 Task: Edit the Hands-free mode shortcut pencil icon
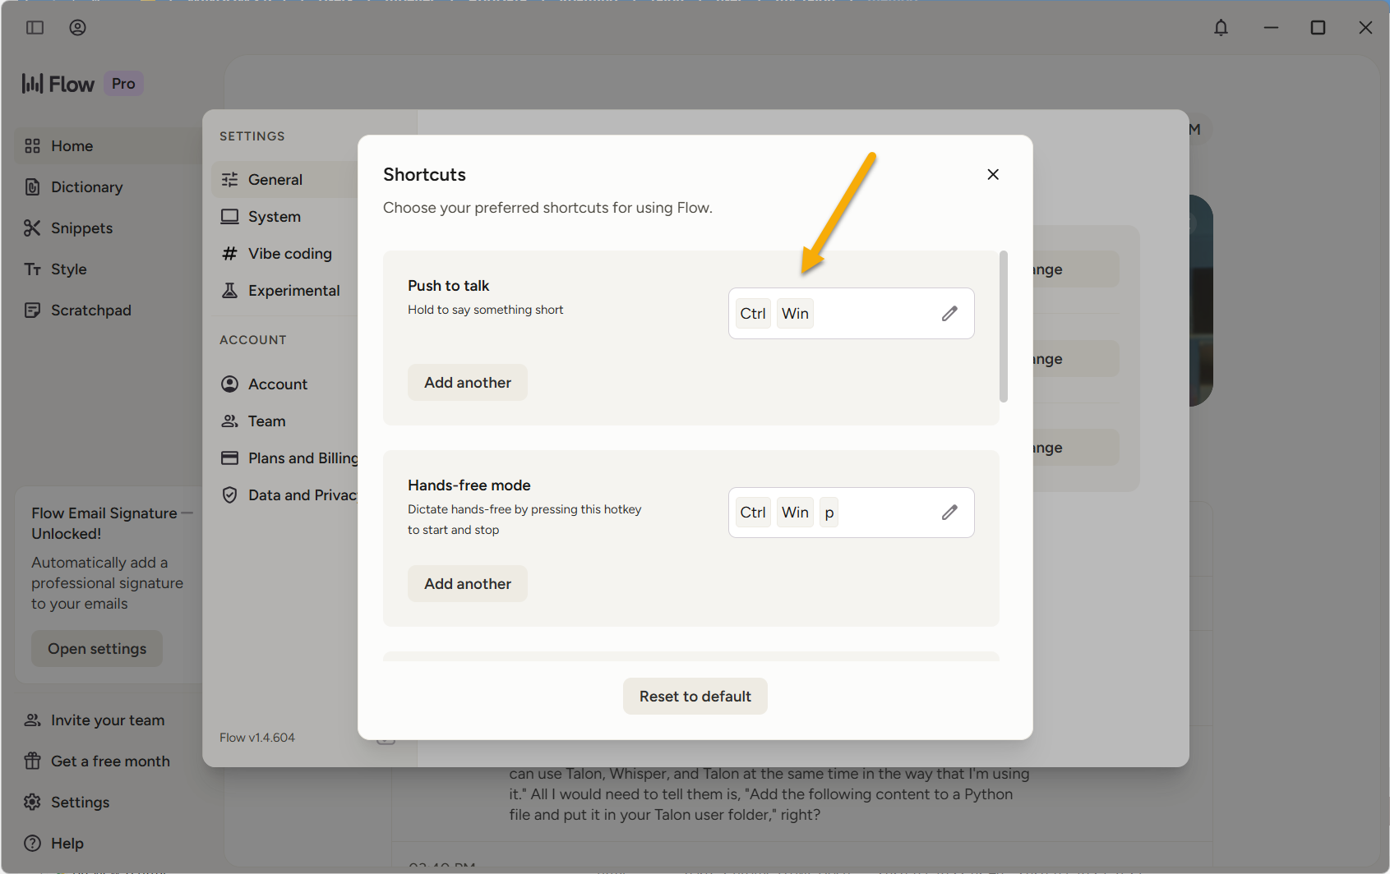(x=949, y=513)
